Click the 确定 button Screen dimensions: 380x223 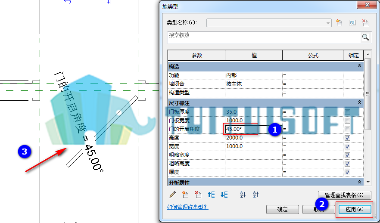tap(282, 210)
